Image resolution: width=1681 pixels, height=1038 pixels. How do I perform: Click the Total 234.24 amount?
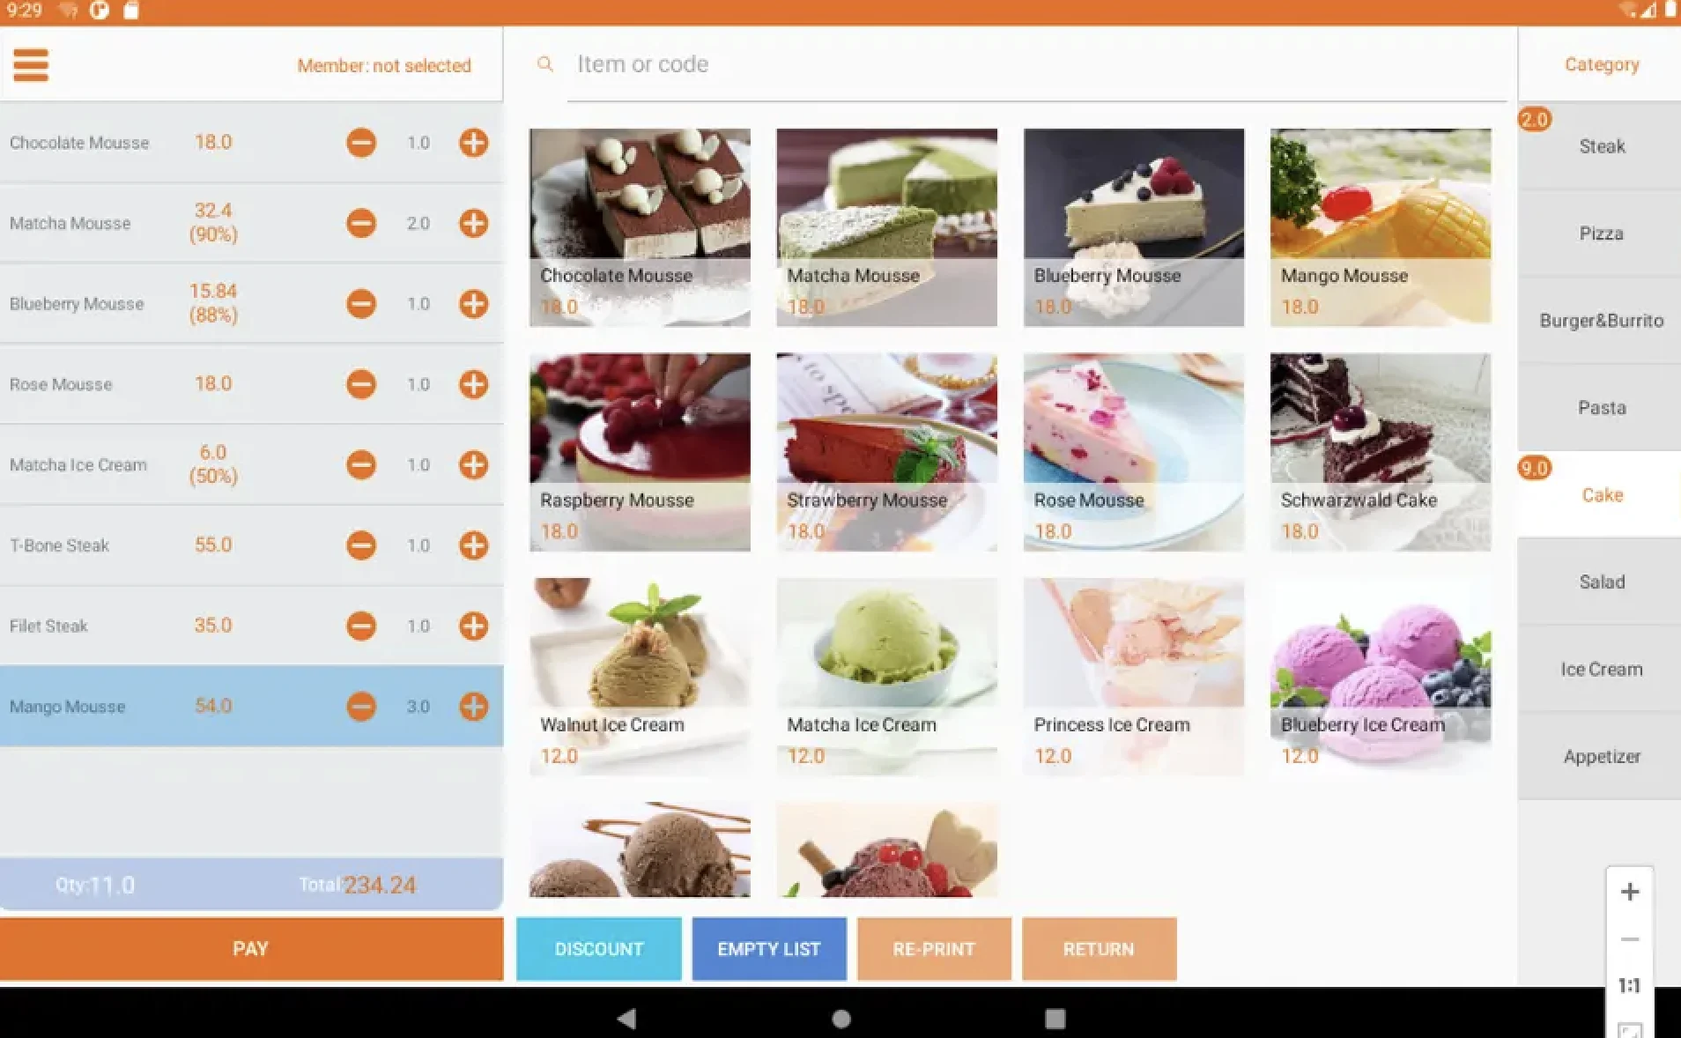pyautogui.click(x=380, y=885)
